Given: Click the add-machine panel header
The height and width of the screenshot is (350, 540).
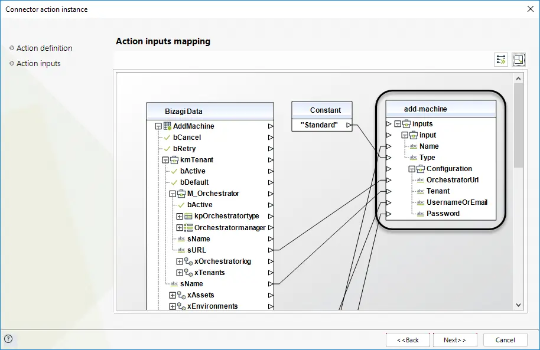Looking at the screenshot, I should click(x=441, y=109).
